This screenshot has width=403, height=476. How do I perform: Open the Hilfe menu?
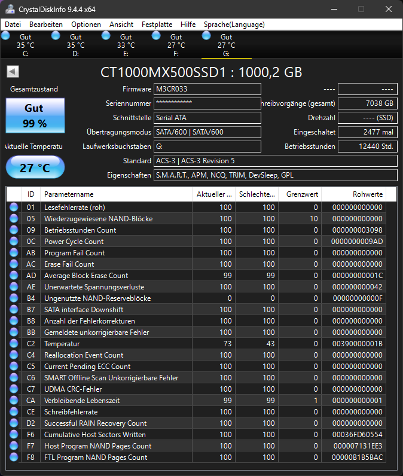(x=188, y=25)
